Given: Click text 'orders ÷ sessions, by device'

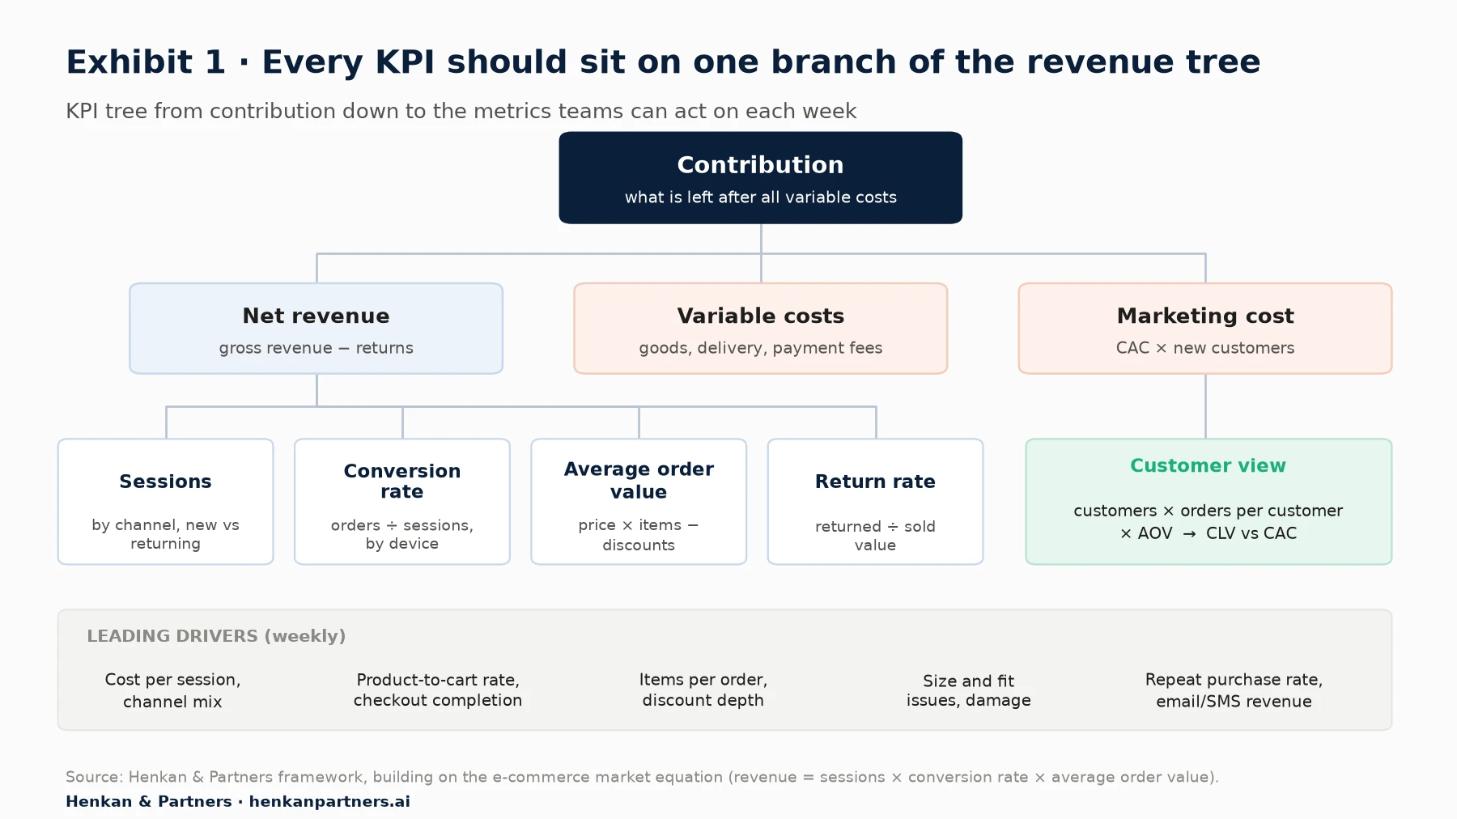Looking at the screenshot, I should 402,534.
